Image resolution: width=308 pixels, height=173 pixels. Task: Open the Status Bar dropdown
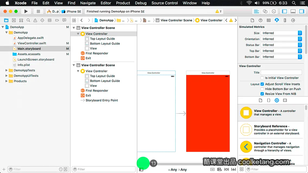(x=281, y=45)
